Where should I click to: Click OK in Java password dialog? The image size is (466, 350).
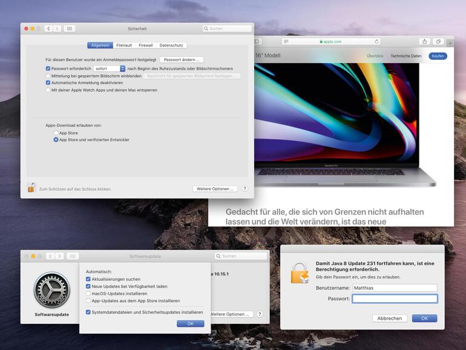424,318
